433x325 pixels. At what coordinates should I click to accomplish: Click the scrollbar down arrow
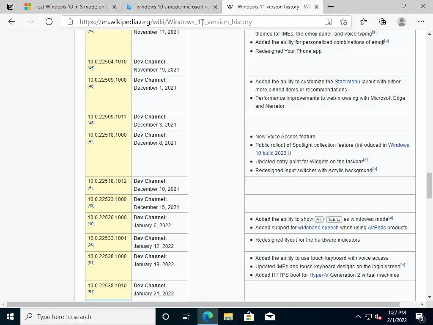(429, 297)
